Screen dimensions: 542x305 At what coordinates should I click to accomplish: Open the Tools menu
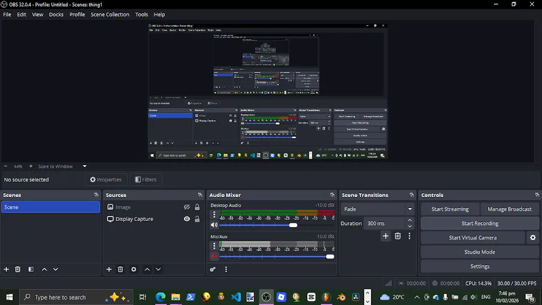142,14
